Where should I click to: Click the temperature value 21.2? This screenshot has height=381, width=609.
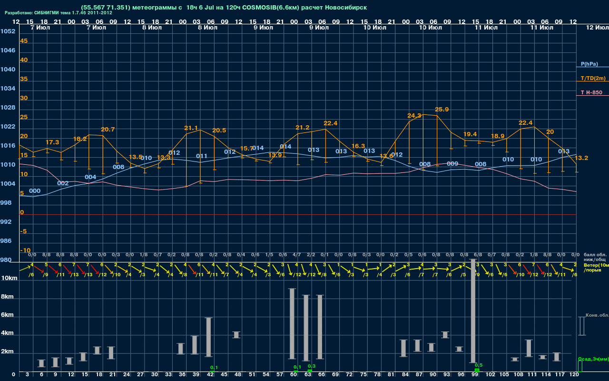point(302,128)
